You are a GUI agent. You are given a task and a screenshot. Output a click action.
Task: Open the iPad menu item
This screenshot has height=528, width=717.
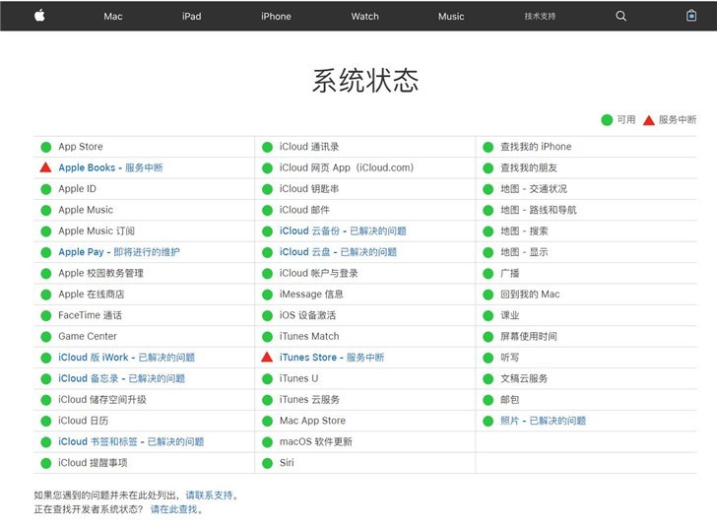click(x=192, y=17)
